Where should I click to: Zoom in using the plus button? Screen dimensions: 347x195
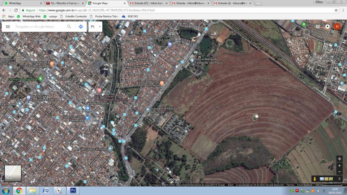tap(339, 165)
